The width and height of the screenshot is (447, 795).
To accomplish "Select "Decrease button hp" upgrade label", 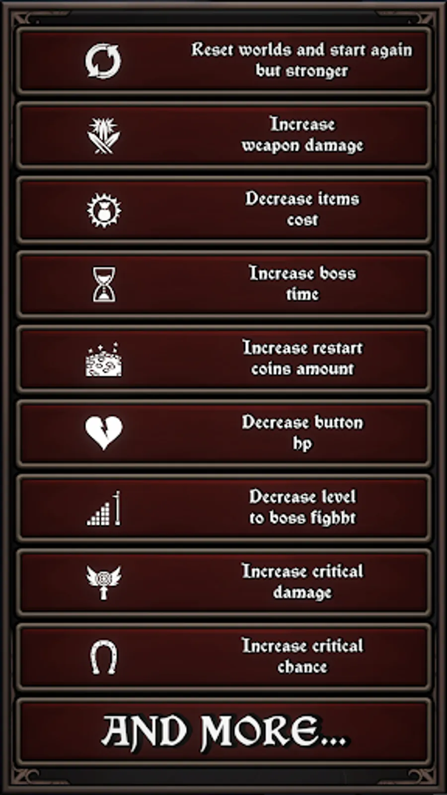I will (x=302, y=433).
